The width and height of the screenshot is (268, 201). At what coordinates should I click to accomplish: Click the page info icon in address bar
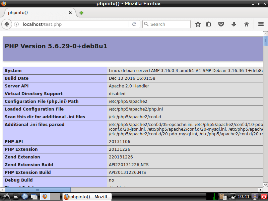click(x=16, y=24)
